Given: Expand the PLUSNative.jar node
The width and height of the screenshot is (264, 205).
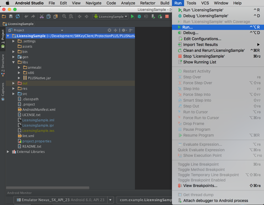Looking at the screenshot, I should pos(19,78).
